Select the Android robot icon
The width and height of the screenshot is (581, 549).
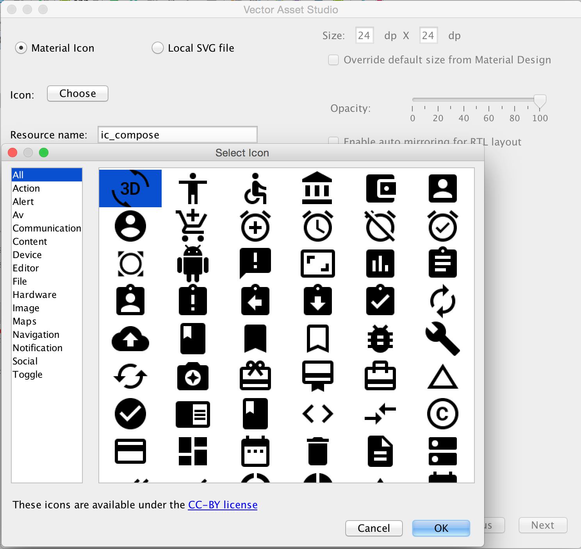(x=192, y=264)
